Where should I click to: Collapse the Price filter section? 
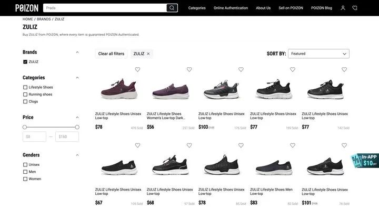click(77, 118)
